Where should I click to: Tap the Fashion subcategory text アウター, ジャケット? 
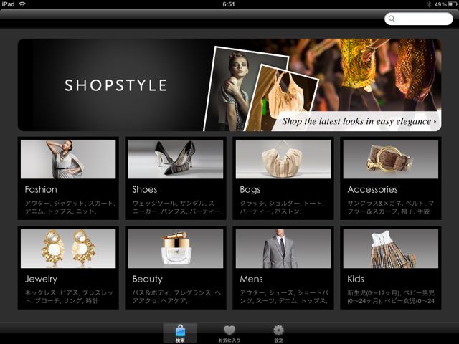point(70,207)
